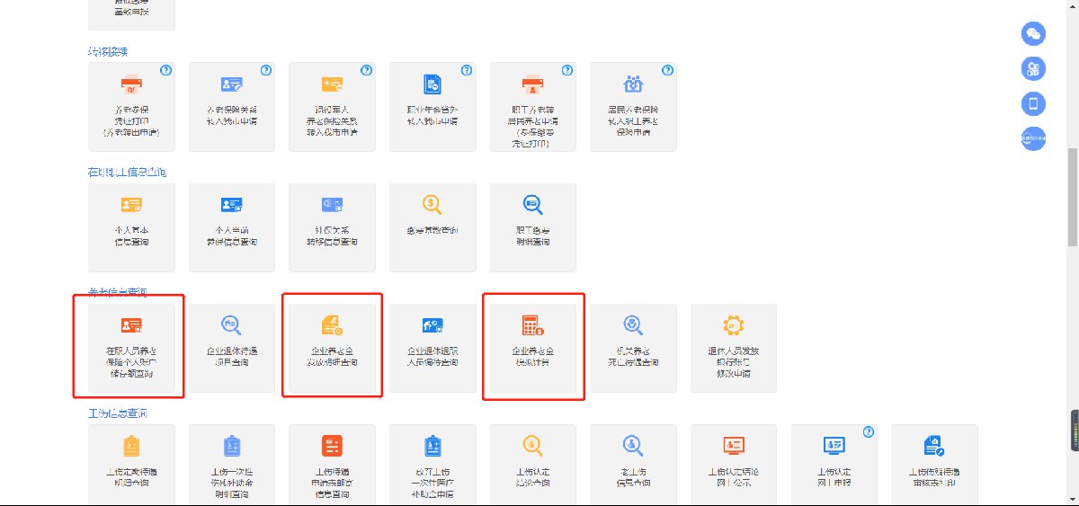
Task: Open 企业退休退职人员调待查询 card
Action: tap(432, 347)
